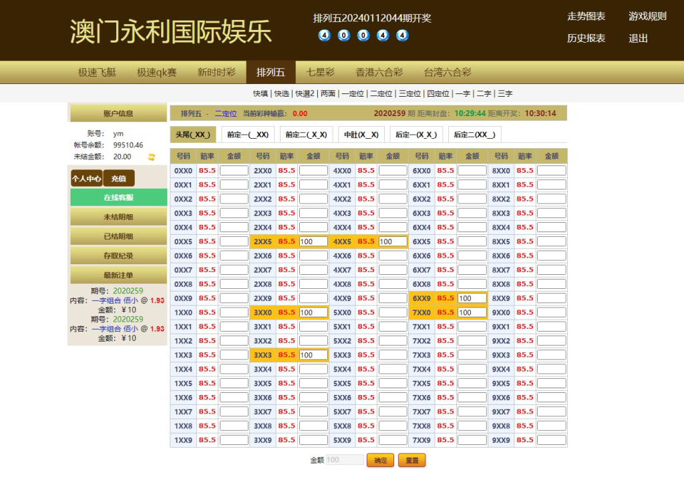Open the 充值 deposit page

119,178
